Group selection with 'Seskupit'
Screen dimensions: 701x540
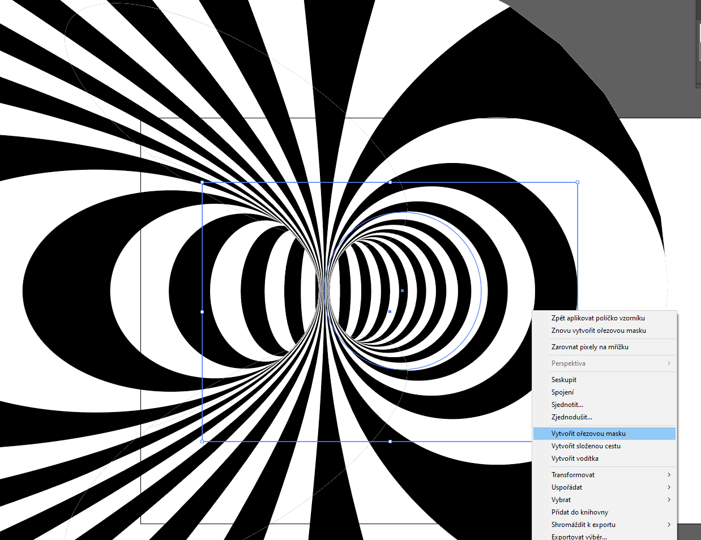click(564, 380)
